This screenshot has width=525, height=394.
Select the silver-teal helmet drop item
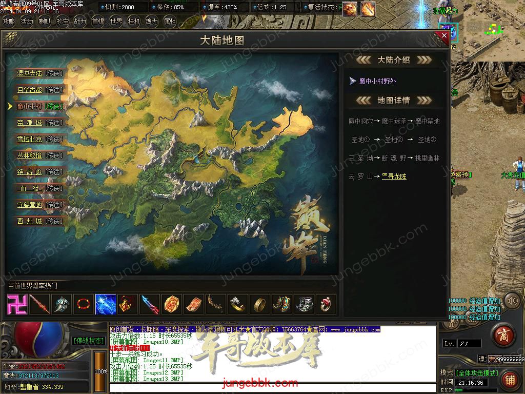click(62, 304)
